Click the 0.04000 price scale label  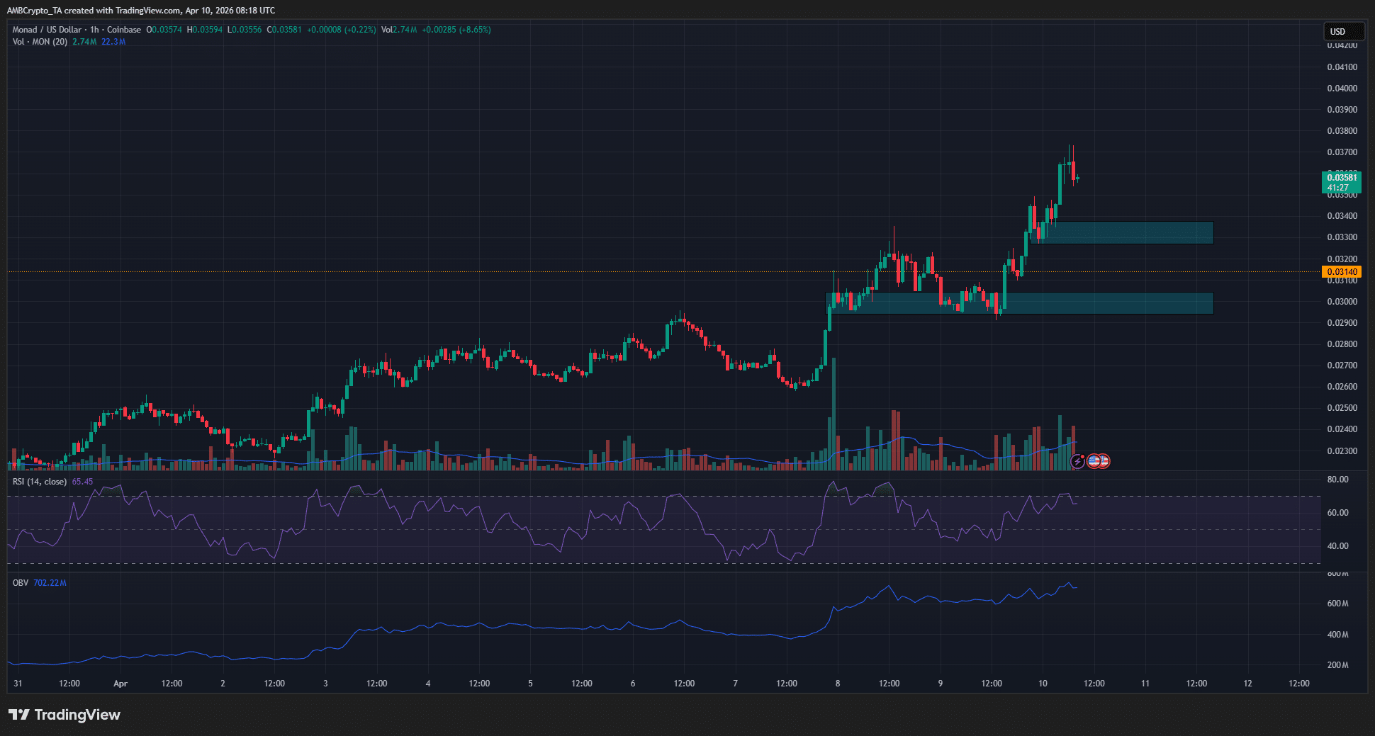1342,89
